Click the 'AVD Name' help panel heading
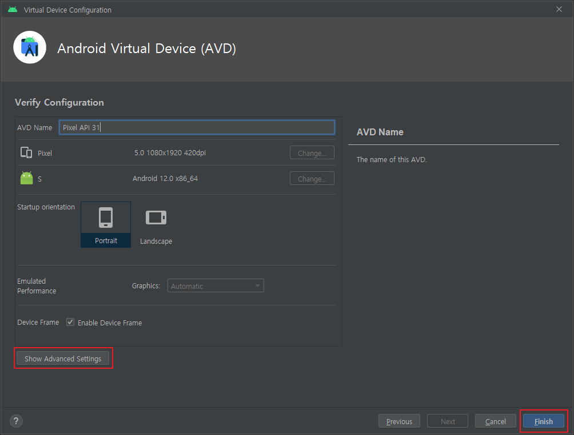The width and height of the screenshot is (574, 435). pyautogui.click(x=380, y=132)
